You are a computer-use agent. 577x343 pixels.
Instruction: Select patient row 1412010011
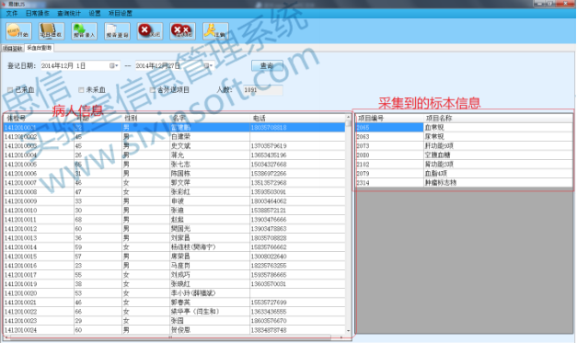[174, 220]
